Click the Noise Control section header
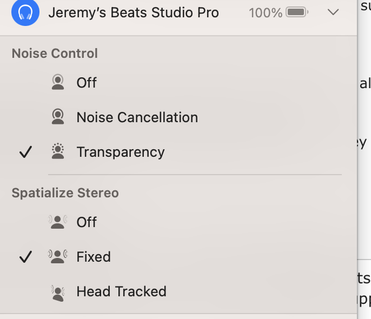Image resolution: width=371 pixels, height=319 pixels. 55,54
